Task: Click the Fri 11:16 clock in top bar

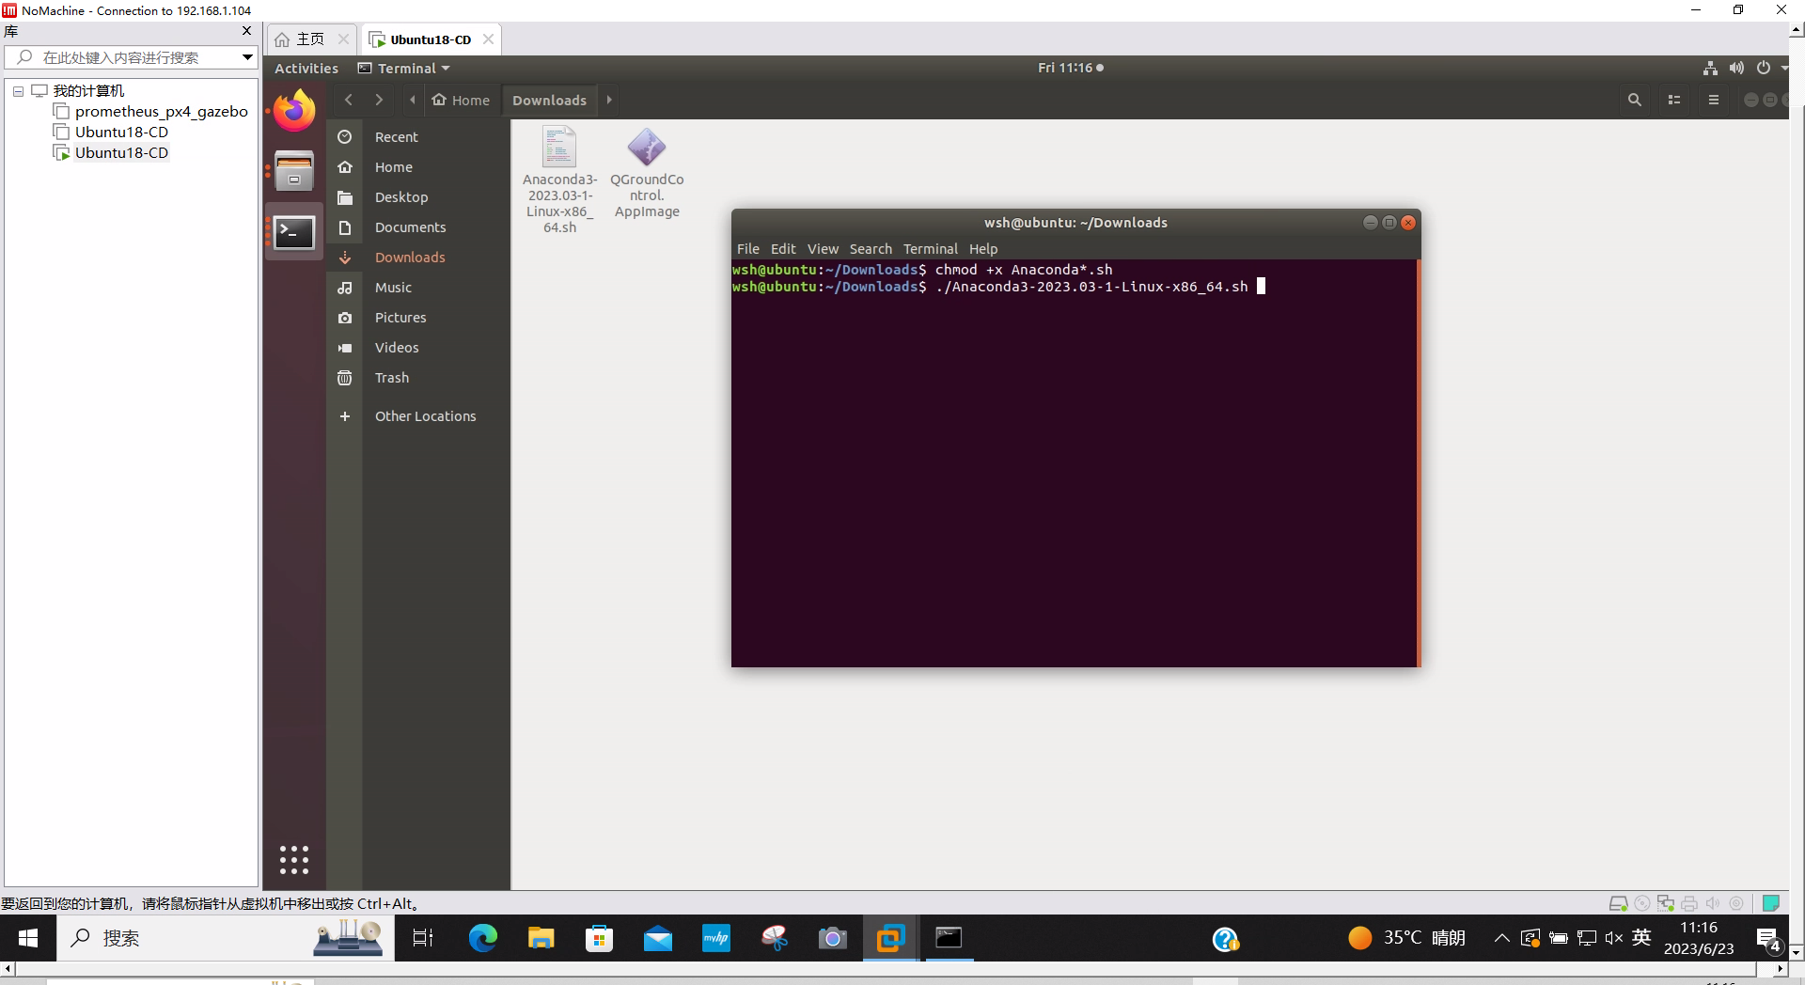Action: [x=1071, y=68]
